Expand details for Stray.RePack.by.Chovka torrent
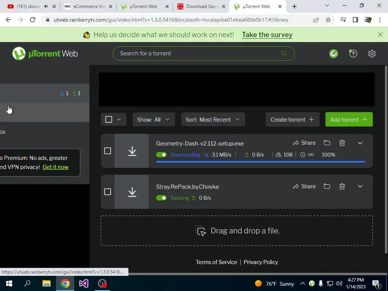The height and width of the screenshot is (291, 388). [x=360, y=186]
